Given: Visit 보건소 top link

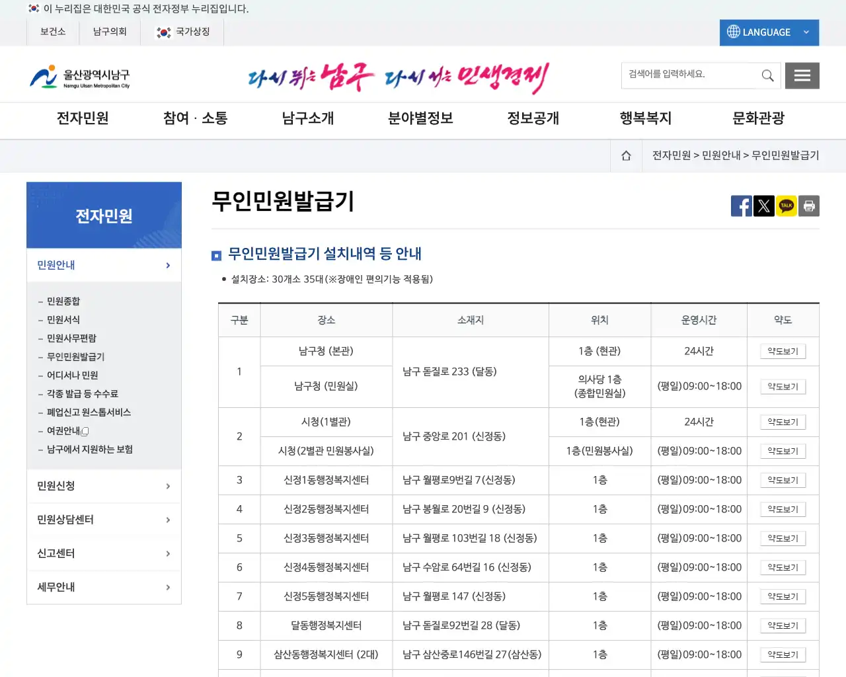Looking at the screenshot, I should pyautogui.click(x=53, y=32).
